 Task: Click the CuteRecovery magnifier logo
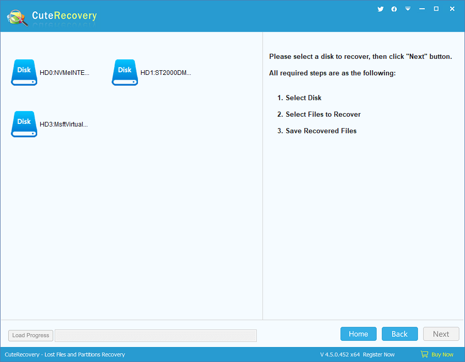18,18
